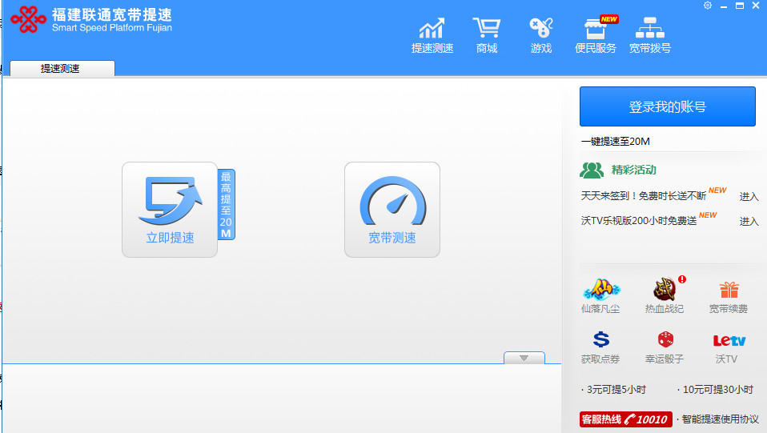This screenshot has width=767, height=433.
Task: Click 登录我的账号 login button
Action: [667, 106]
